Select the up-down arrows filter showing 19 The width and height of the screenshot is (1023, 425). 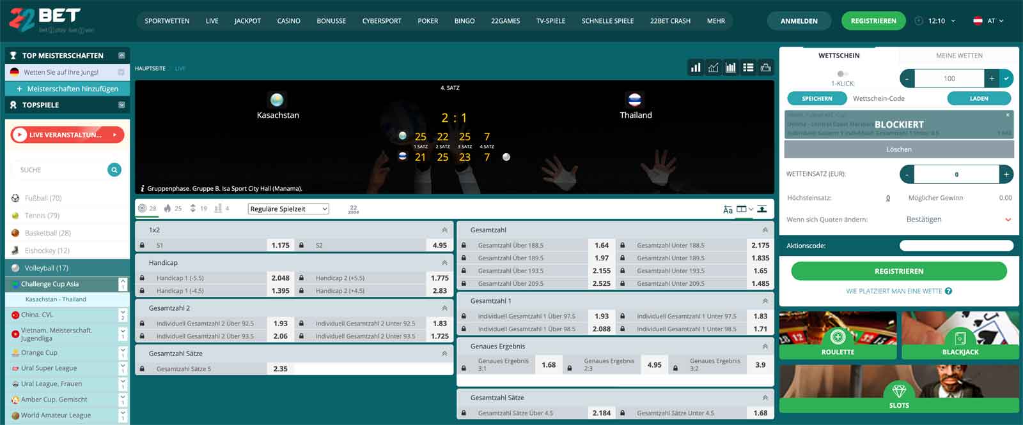[x=198, y=209]
